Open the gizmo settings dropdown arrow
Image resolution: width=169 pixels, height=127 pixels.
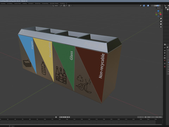point(146,6)
